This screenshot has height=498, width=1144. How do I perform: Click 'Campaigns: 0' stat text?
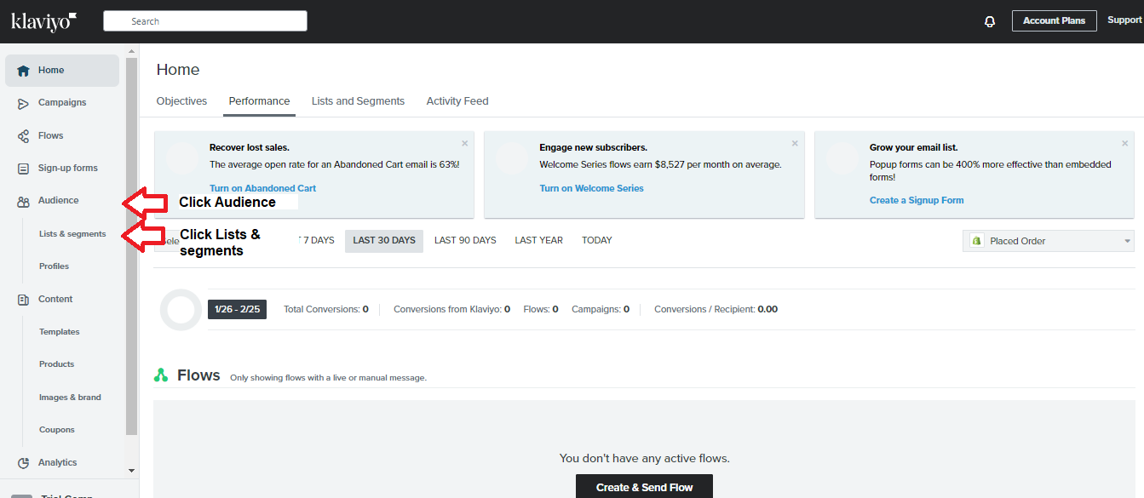tap(601, 309)
